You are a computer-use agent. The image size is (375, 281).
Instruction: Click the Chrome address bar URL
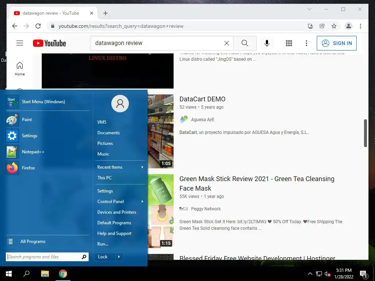121,26
